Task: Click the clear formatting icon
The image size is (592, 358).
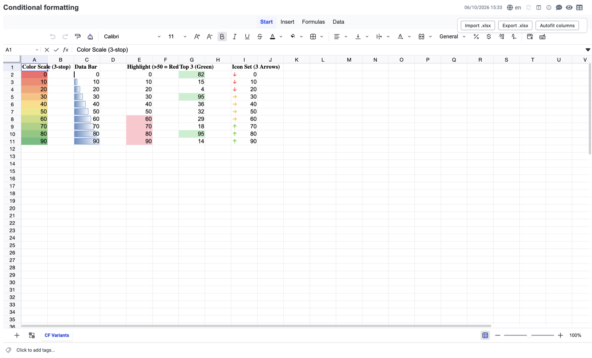Action: pyautogui.click(x=90, y=37)
